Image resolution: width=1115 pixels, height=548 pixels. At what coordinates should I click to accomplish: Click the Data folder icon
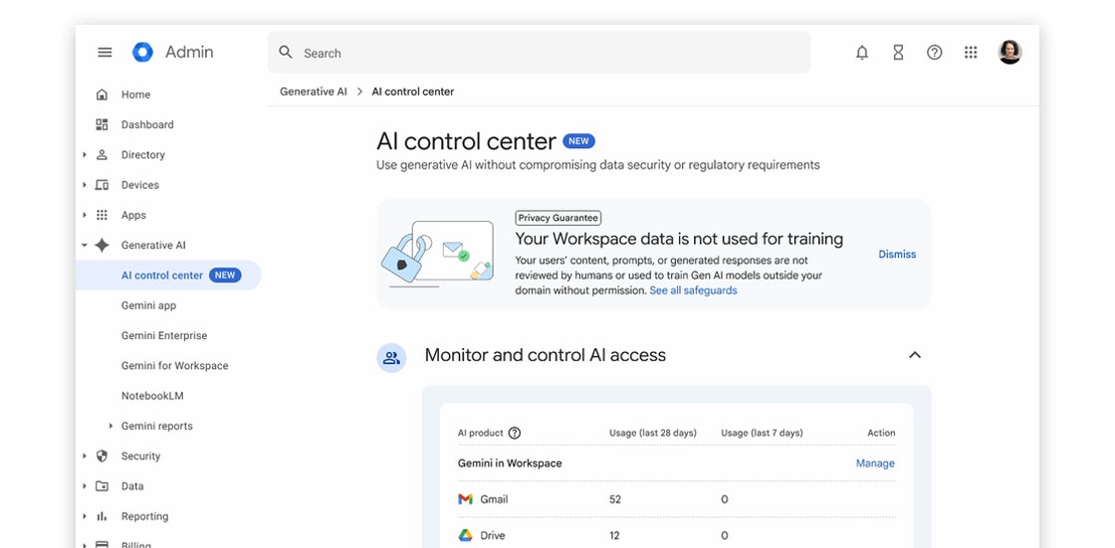[102, 486]
